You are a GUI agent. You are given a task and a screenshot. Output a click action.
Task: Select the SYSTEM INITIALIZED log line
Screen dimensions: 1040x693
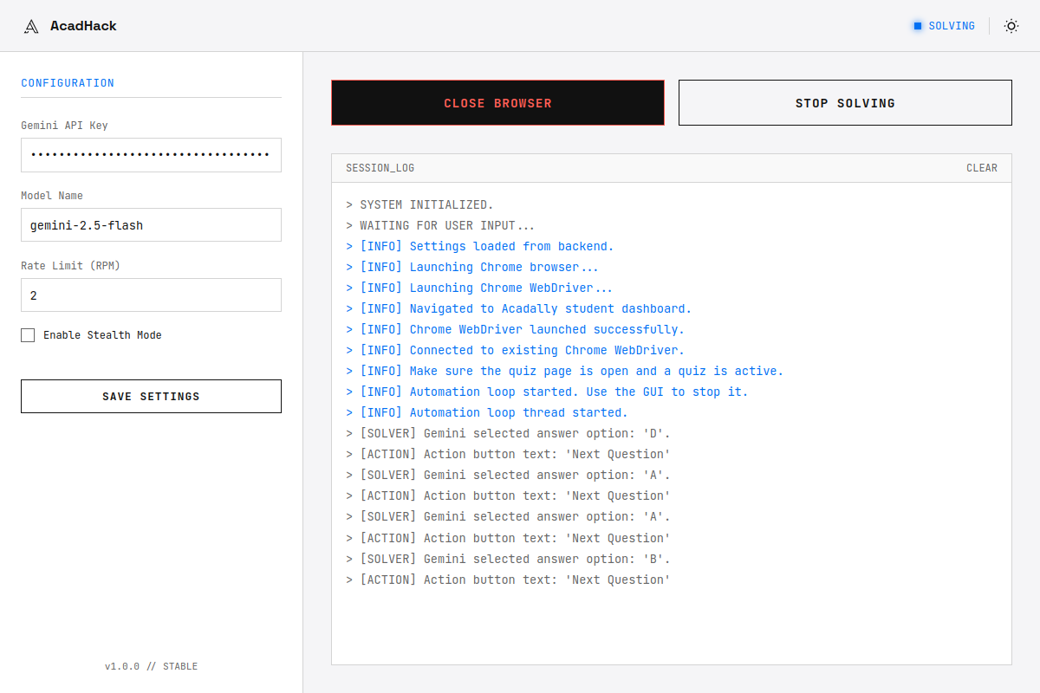coord(419,204)
